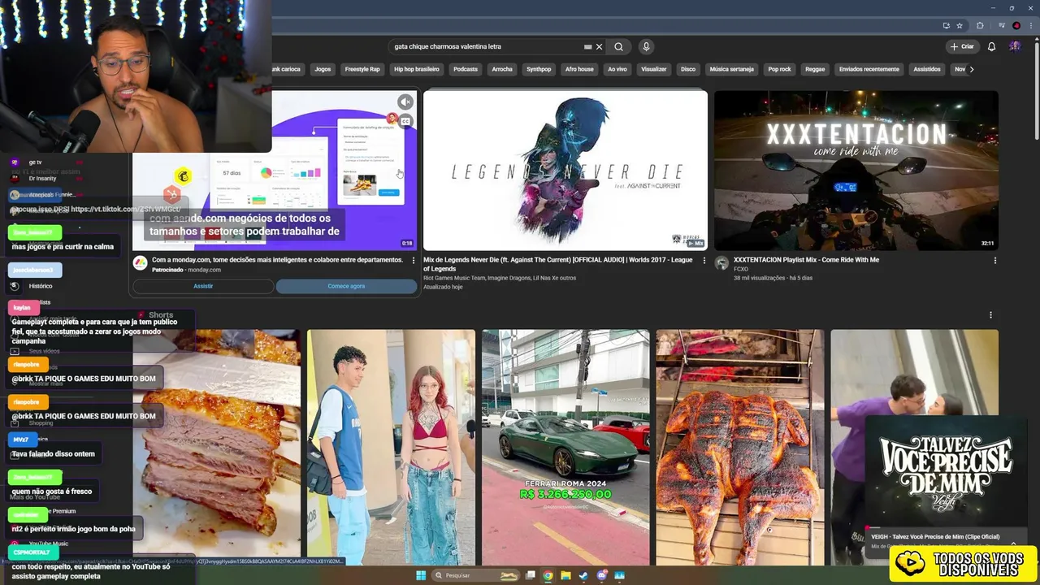Screen dimensions: 1040x585
Task: Open the Ferrari Roma 2024 Short
Action: pyautogui.click(x=565, y=447)
